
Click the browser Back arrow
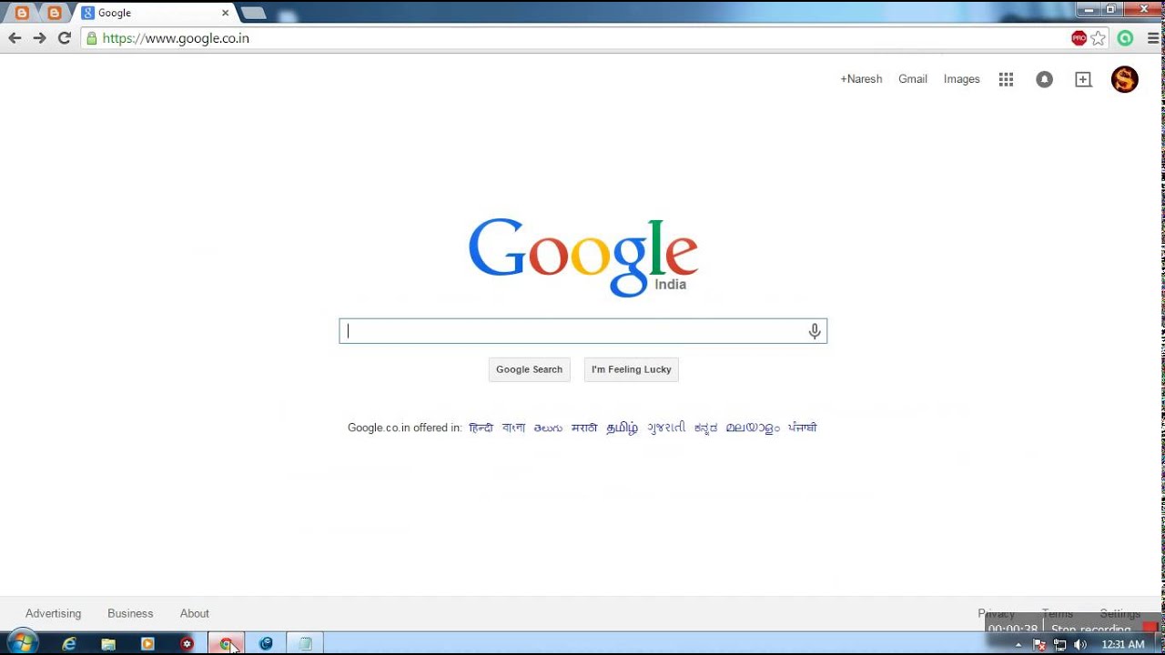[x=15, y=38]
